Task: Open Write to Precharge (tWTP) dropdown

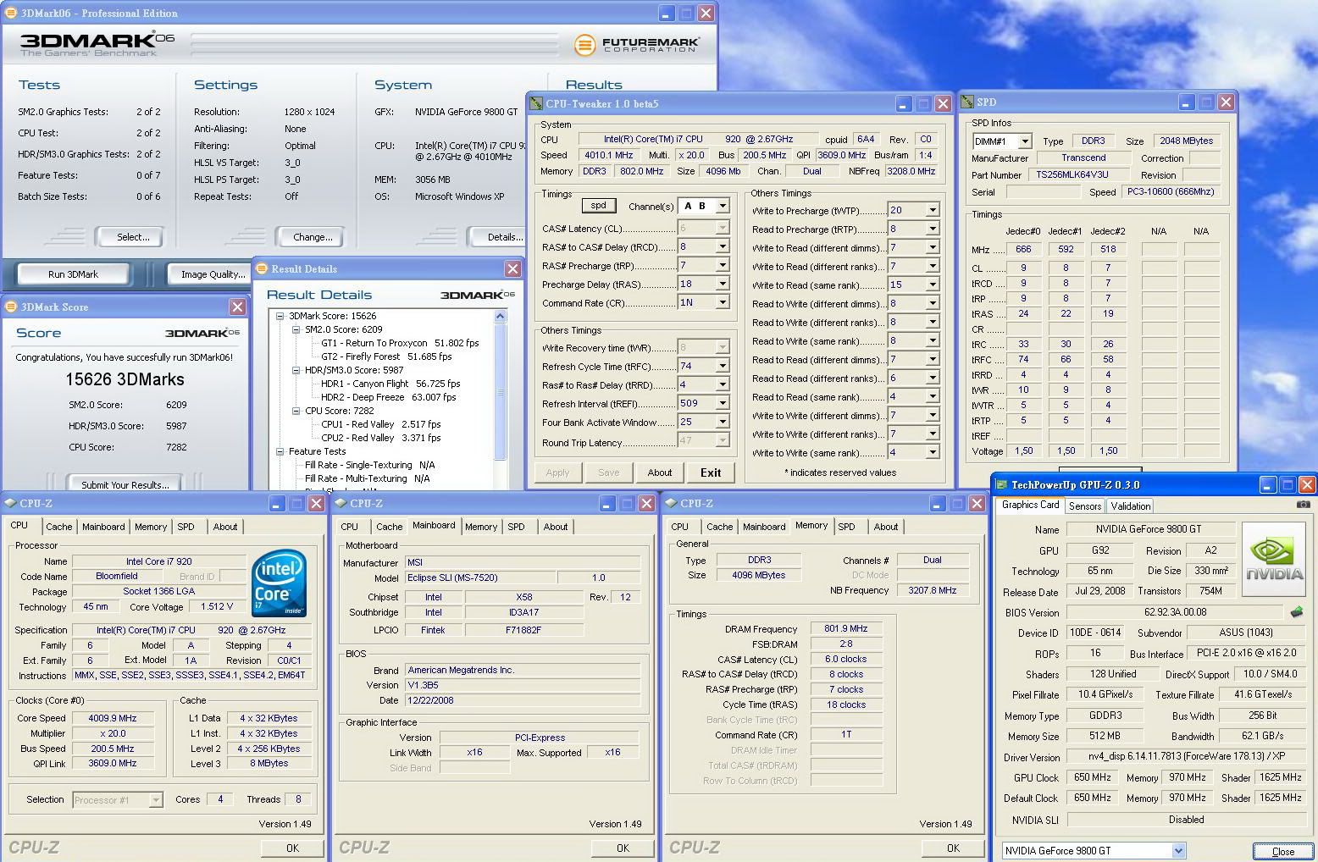Action: [x=932, y=210]
